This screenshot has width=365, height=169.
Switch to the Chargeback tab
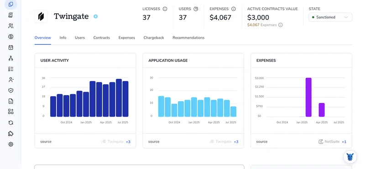154,38
